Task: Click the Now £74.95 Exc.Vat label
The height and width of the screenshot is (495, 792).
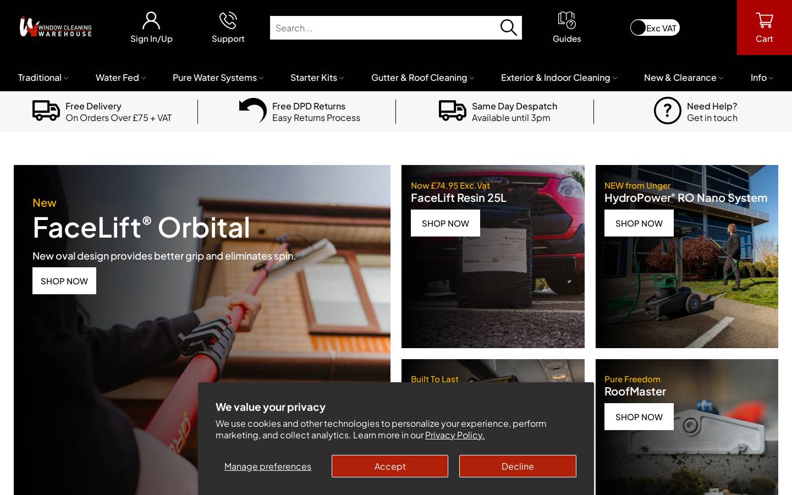Action: coord(450,185)
